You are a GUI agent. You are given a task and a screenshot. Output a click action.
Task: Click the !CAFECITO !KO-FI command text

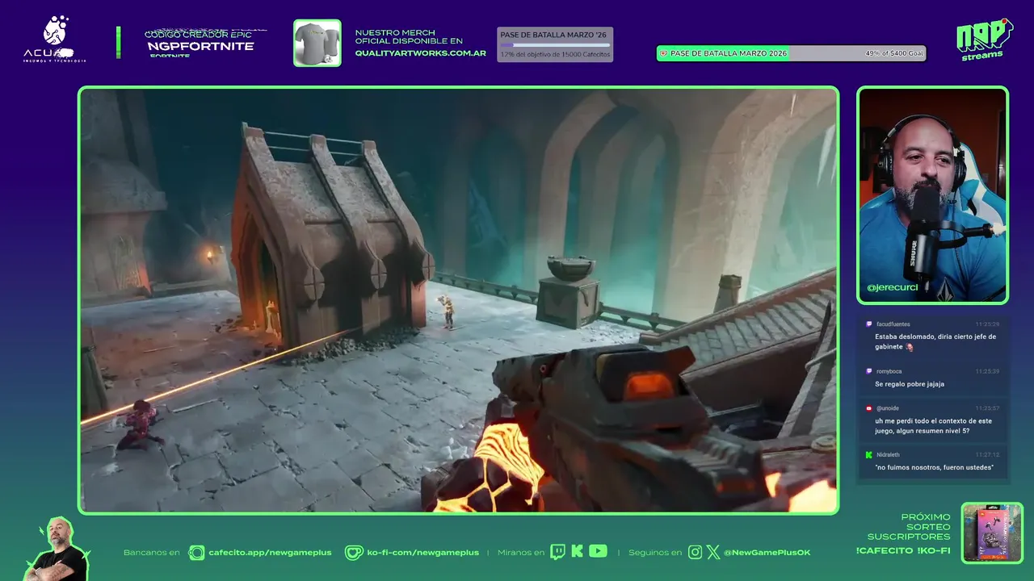(903, 551)
